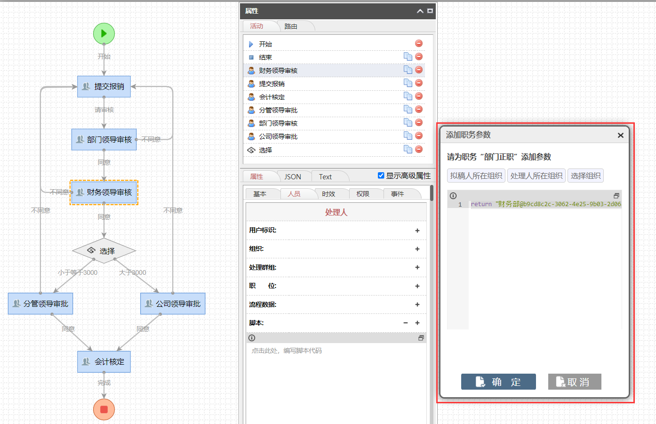Click 拟稿人所在组织 button

tap(476, 176)
